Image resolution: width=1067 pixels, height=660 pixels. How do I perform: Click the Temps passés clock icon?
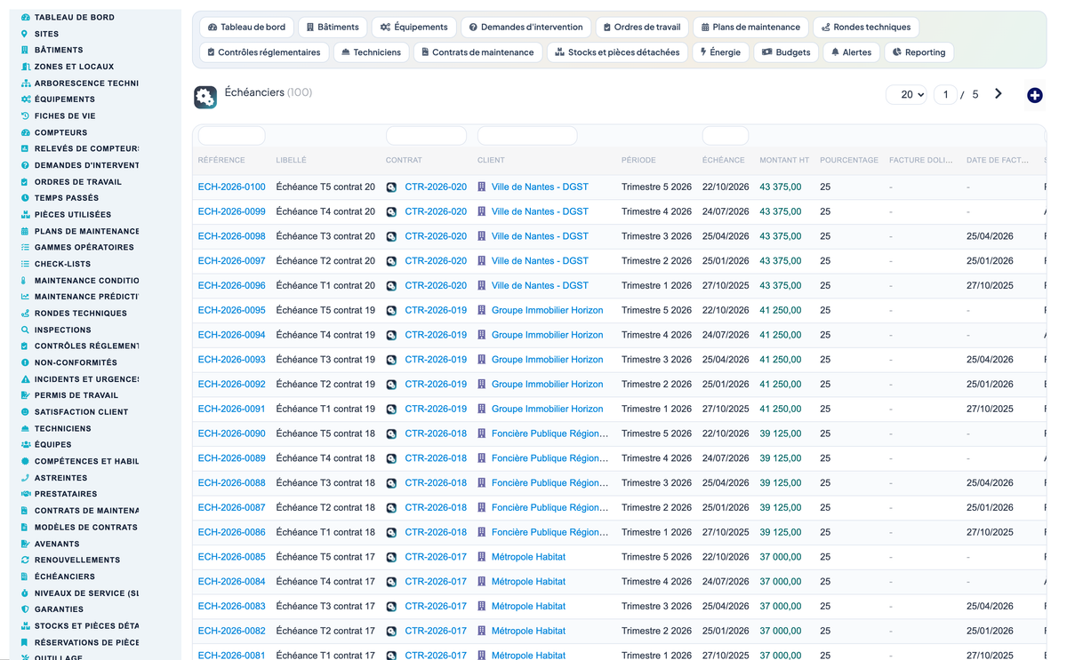[x=25, y=198]
